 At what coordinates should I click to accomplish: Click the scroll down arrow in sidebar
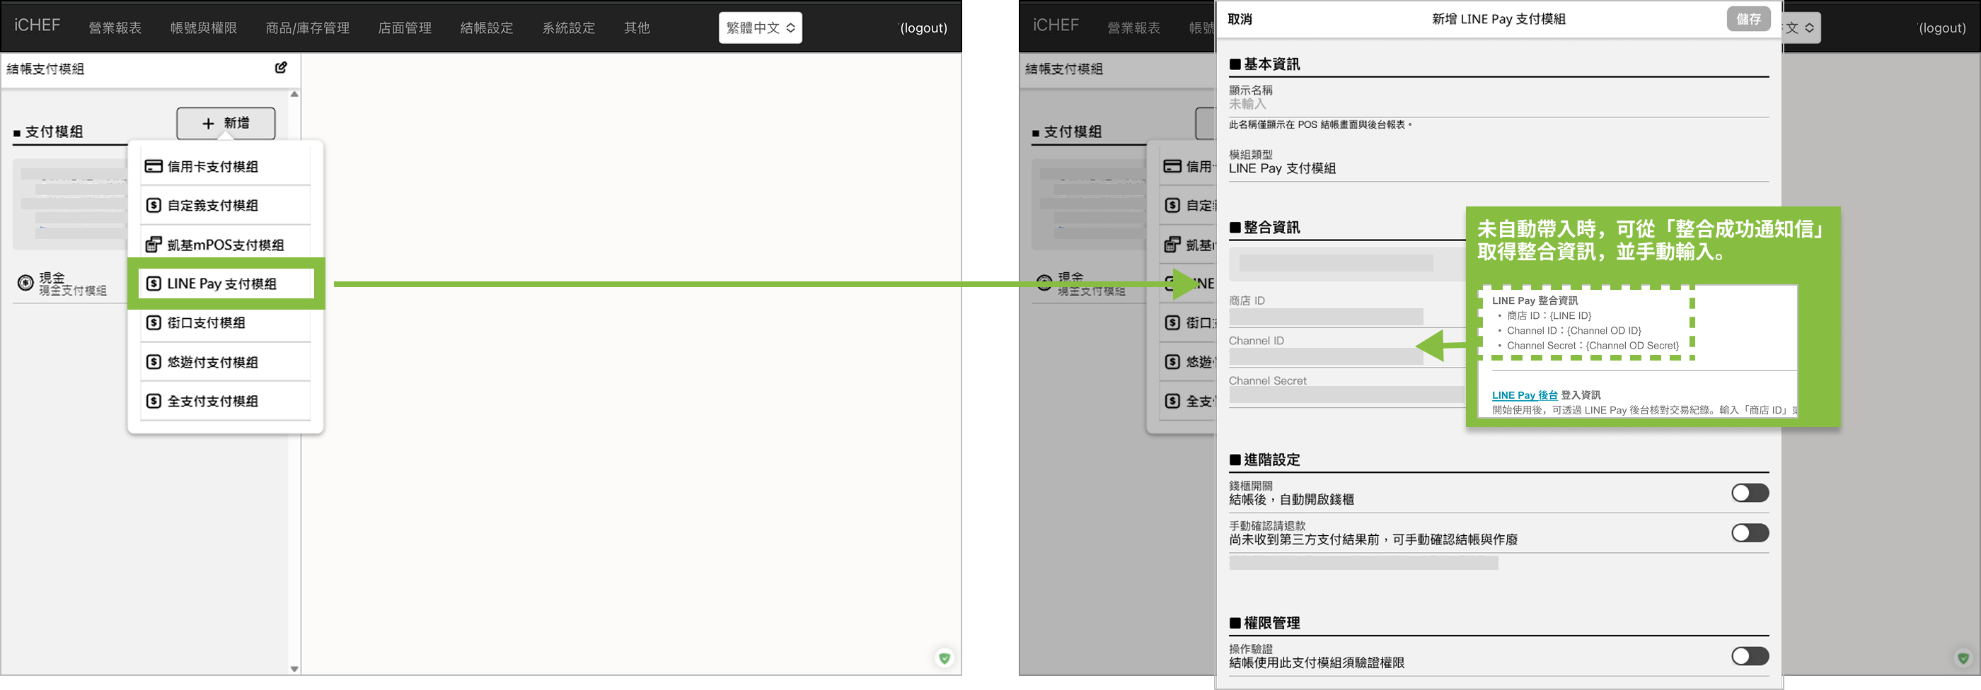(x=294, y=669)
